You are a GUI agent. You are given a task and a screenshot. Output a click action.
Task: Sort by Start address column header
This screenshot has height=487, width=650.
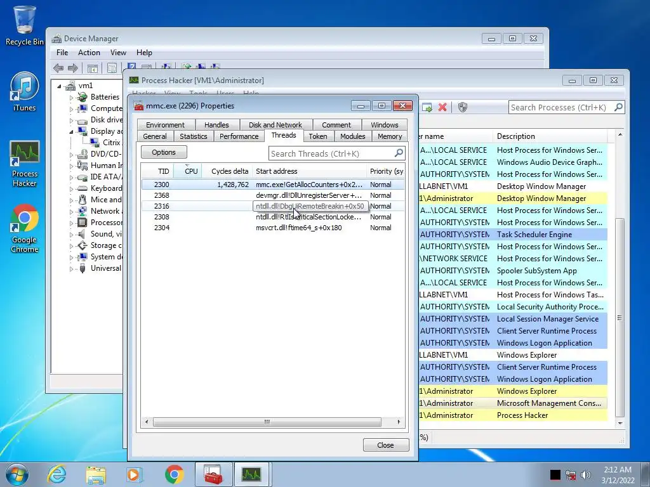[x=309, y=171]
